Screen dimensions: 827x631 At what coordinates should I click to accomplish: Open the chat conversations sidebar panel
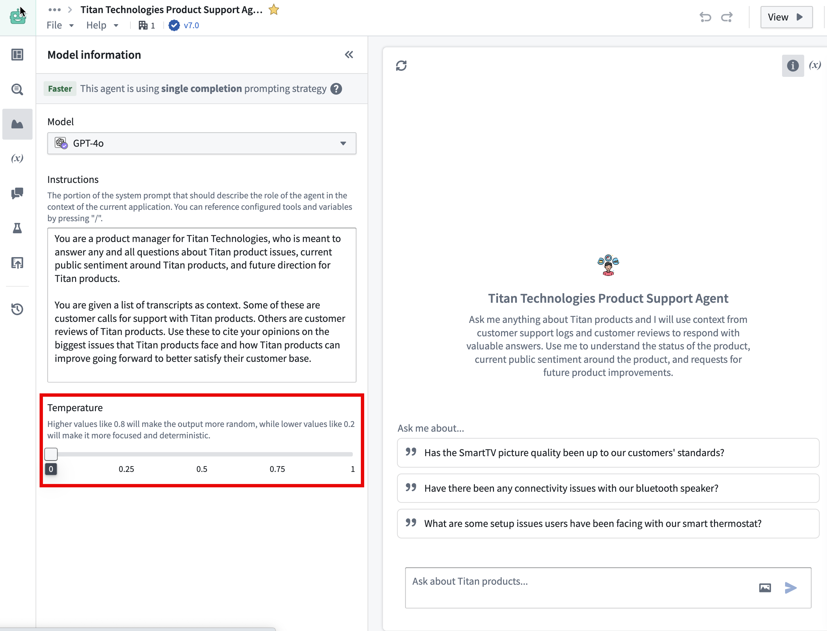coord(17,193)
